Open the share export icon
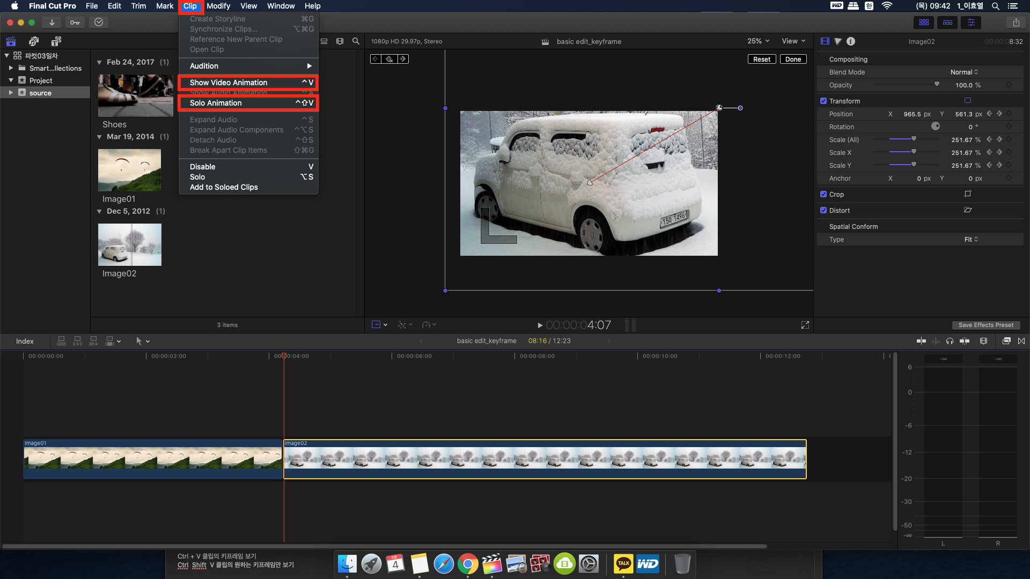The height and width of the screenshot is (579, 1030). click(1016, 23)
